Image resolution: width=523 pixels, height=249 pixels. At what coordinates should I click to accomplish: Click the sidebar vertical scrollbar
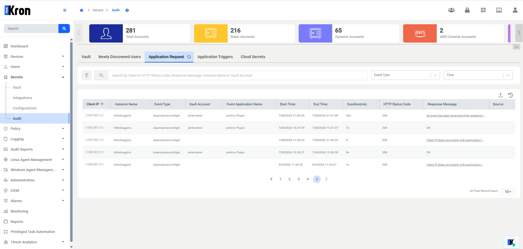pyautogui.click(x=71, y=142)
